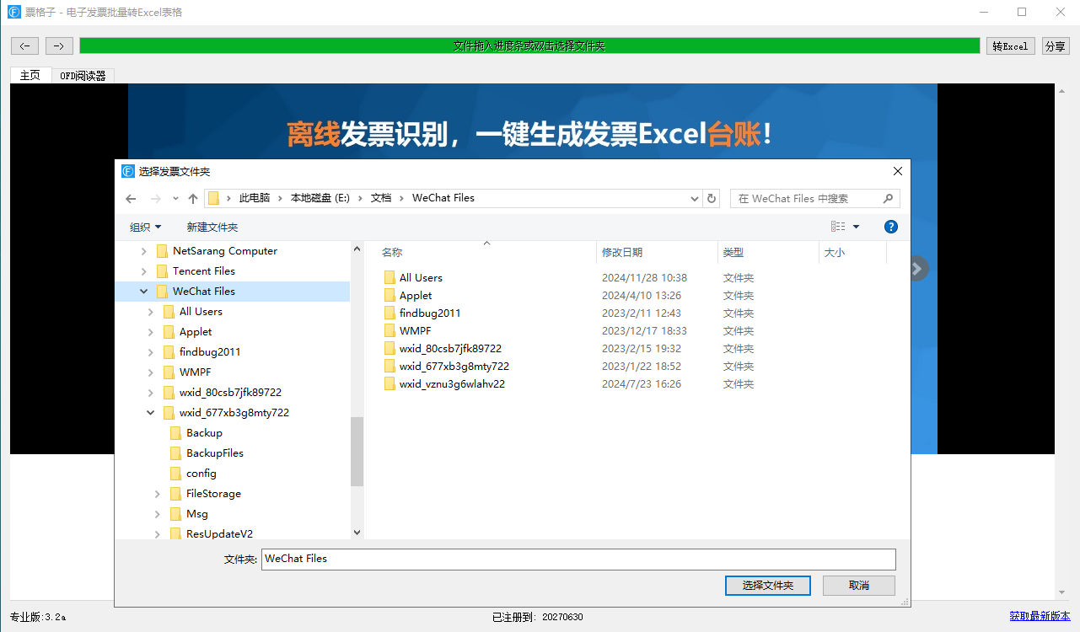Expand Tencent Files tree node
The image size is (1080, 632).
[143, 271]
